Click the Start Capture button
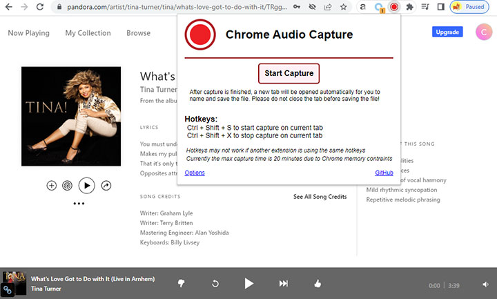The width and height of the screenshot is (497, 299). (289, 73)
